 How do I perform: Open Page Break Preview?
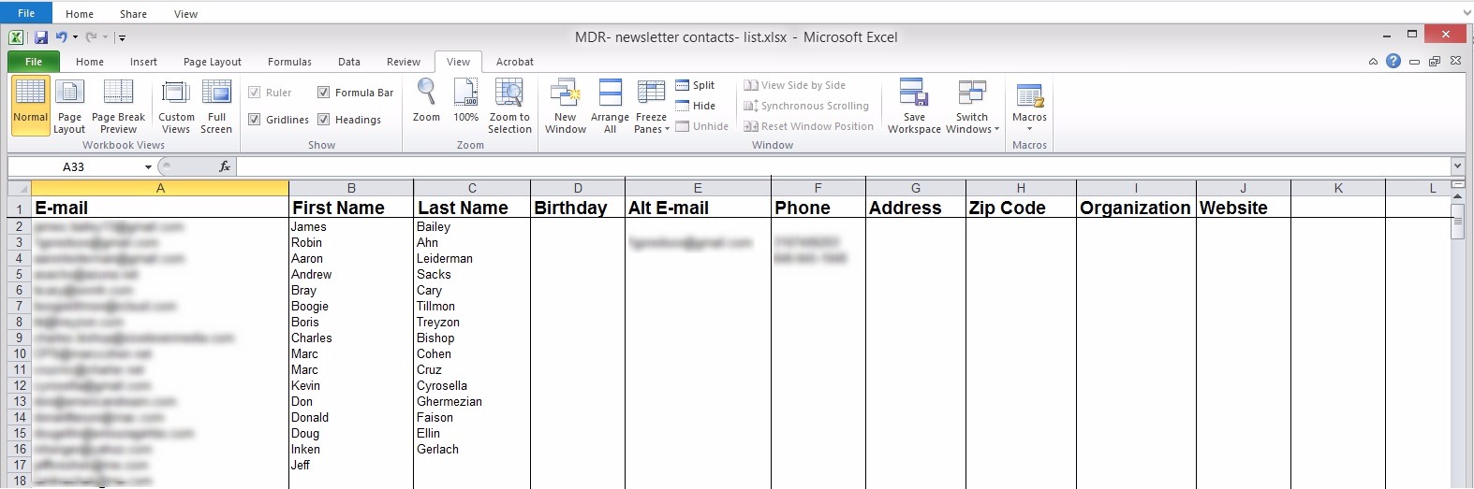pos(118,106)
